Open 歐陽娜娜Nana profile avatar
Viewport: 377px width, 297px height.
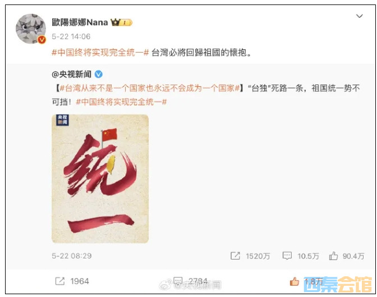[x=30, y=29]
